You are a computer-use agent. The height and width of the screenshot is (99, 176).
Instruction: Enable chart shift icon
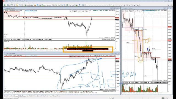point(73,5)
